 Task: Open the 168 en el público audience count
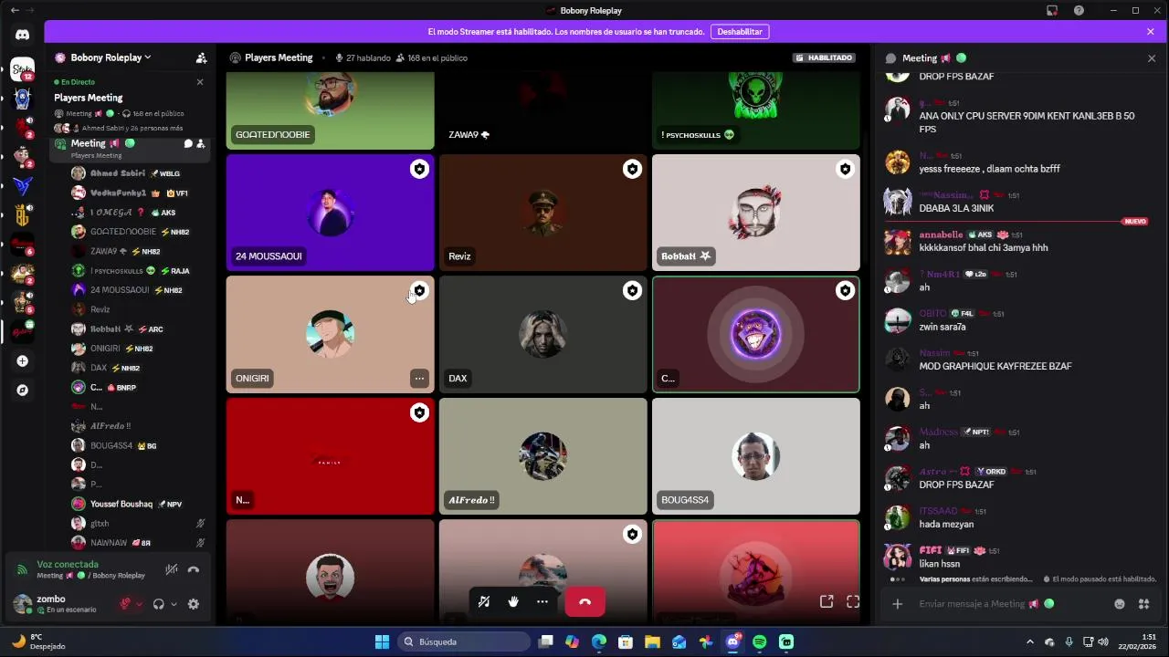pos(432,57)
